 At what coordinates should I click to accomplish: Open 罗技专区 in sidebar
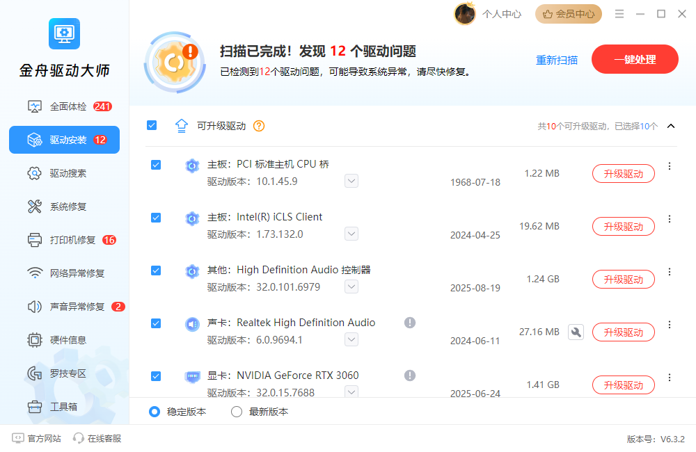pyautogui.click(x=64, y=373)
